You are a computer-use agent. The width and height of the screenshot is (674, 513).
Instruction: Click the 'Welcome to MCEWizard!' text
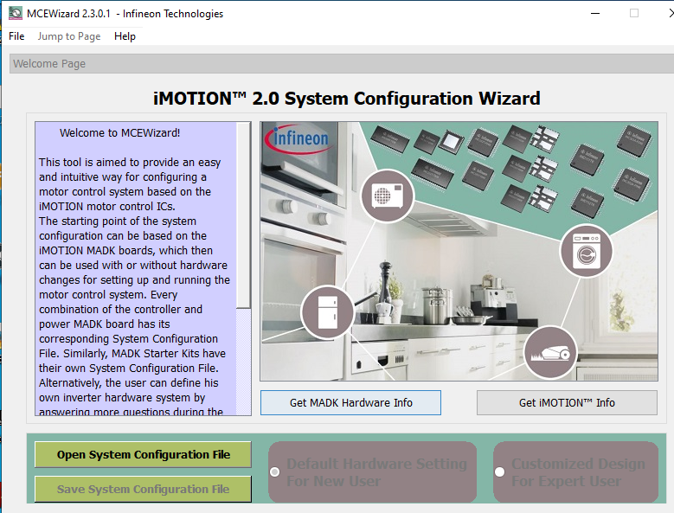click(x=120, y=133)
